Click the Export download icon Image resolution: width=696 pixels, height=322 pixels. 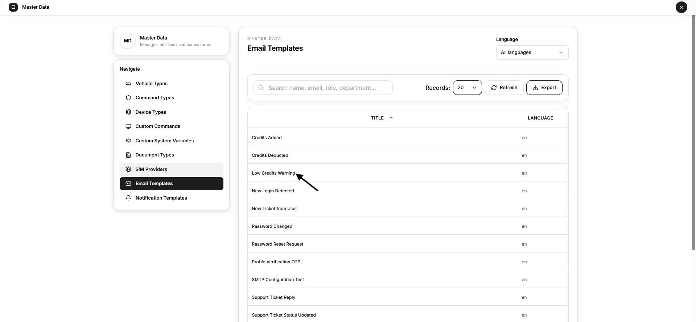click(x=535, y=88)
